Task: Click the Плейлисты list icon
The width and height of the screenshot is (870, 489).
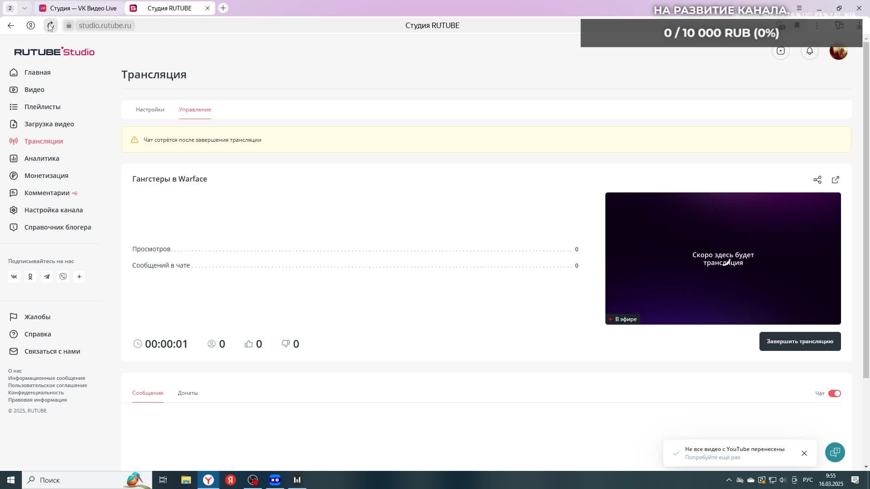Action: (x=14, y=107)
